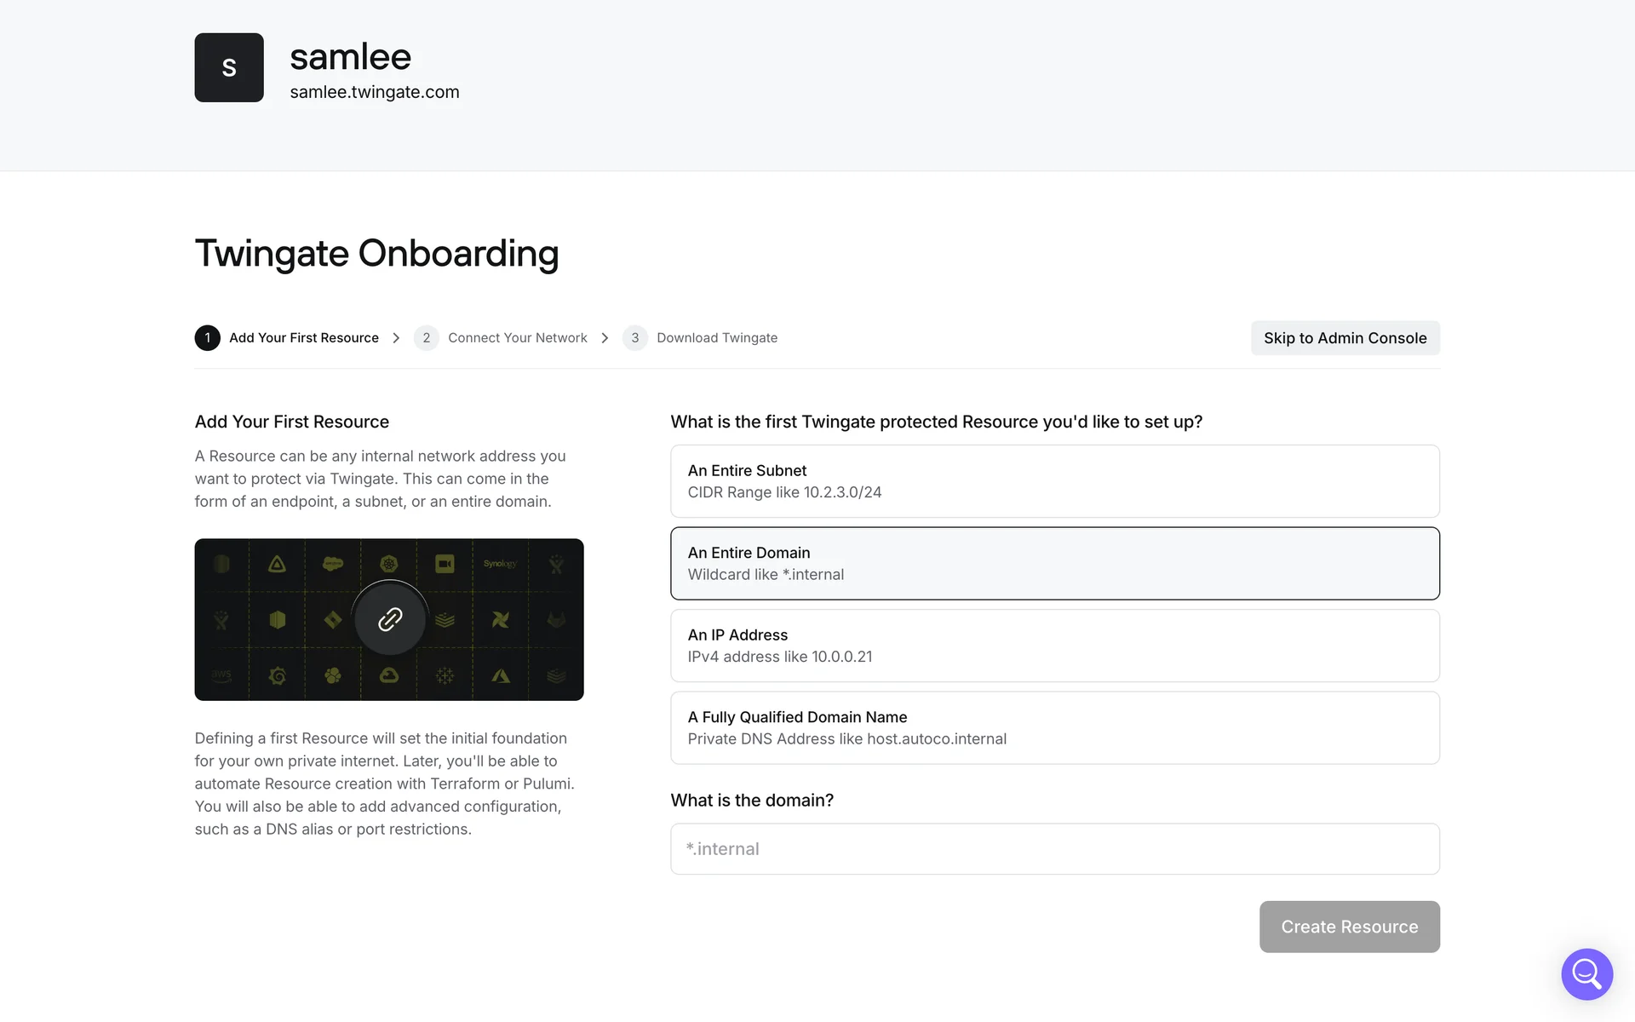
Task: Click the Salesforce cloud logo
Action: (333, 564)
